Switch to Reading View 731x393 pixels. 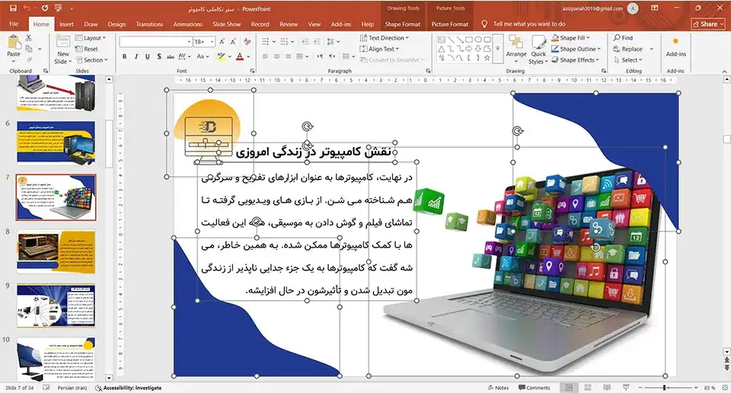(x=607, y=388)
